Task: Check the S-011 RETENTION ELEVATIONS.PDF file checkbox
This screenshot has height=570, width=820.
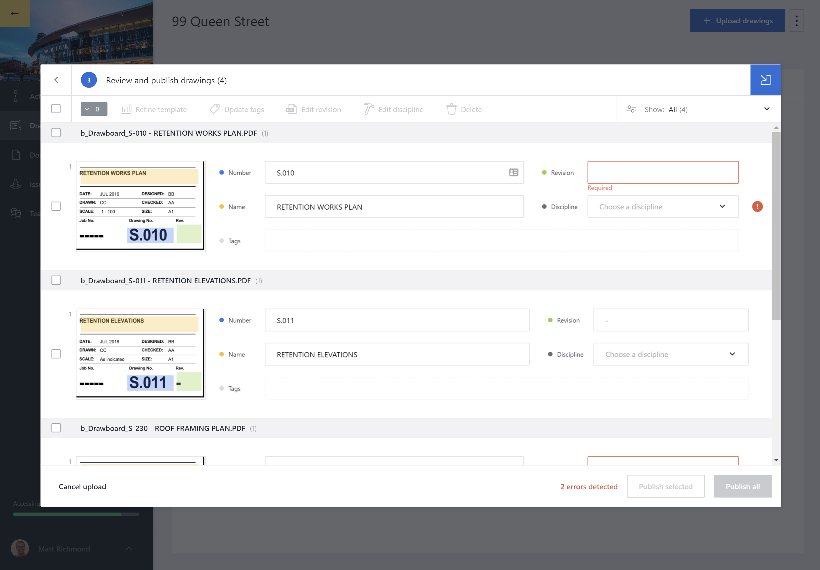Action: [x=56, y=280]
